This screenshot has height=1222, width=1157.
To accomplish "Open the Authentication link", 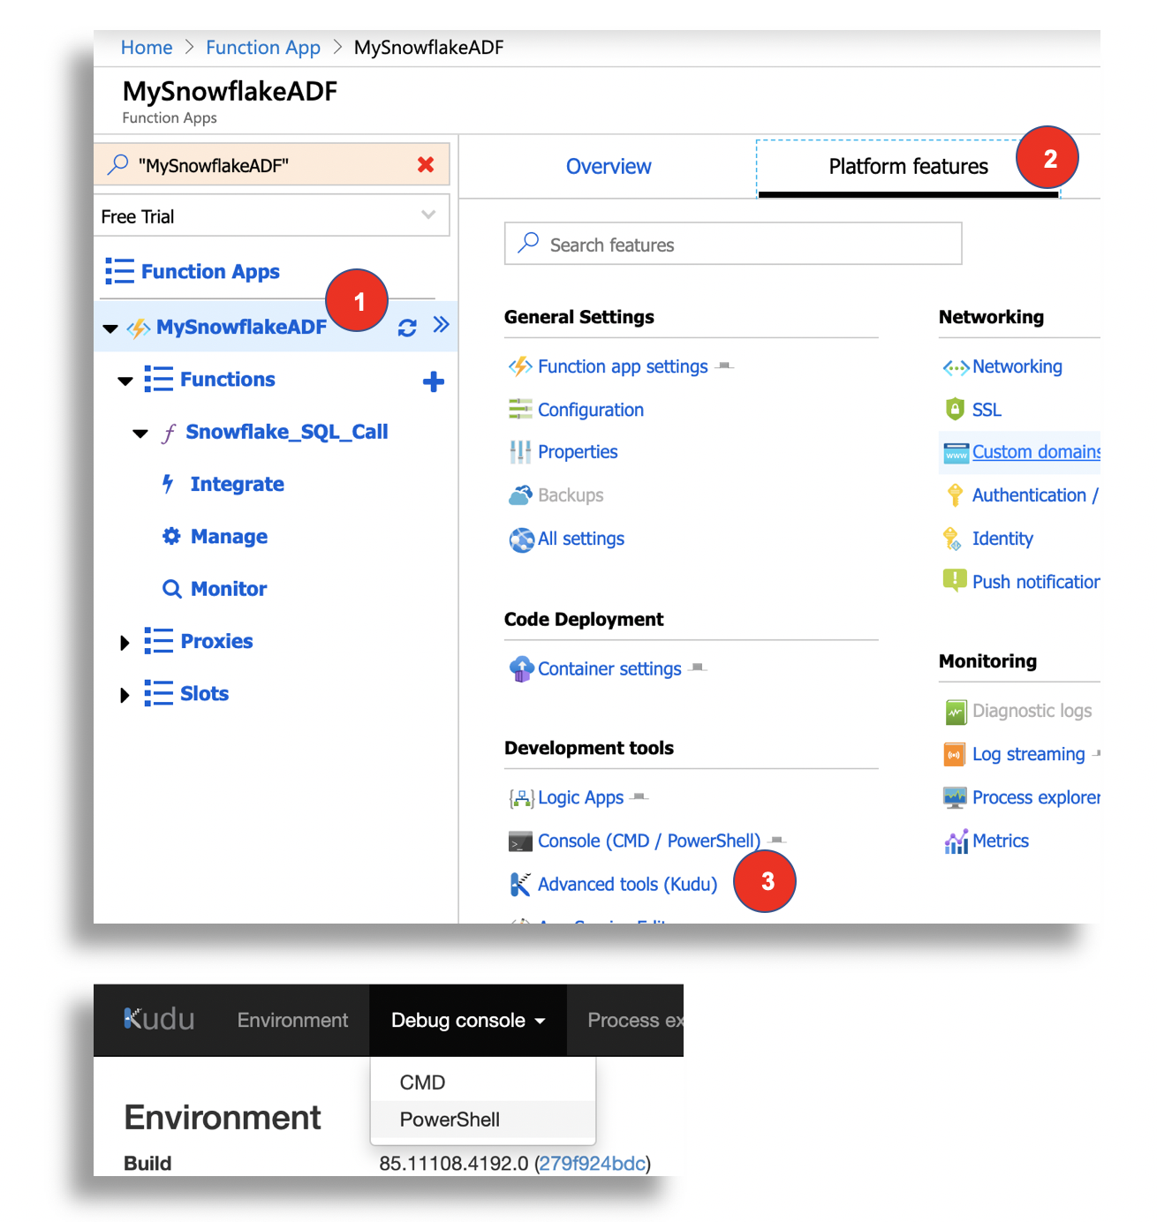I will tap(1035, 495).
